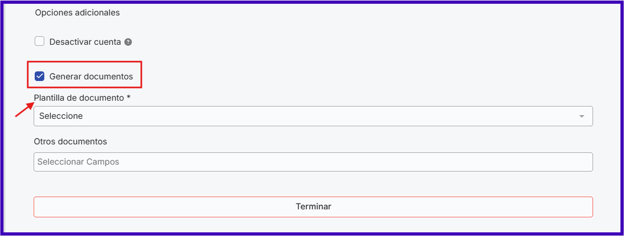Image resolution: width=624 pixels, height=236 pixels.
Task: Click the "Otros documentos" field label
Action: click(70, 142)
